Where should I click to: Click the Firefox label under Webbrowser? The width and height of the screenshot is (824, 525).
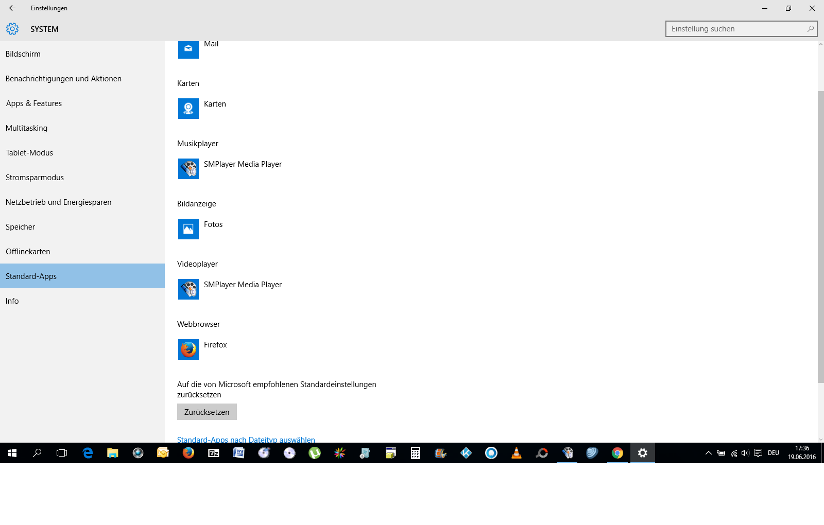pos(215,345)
